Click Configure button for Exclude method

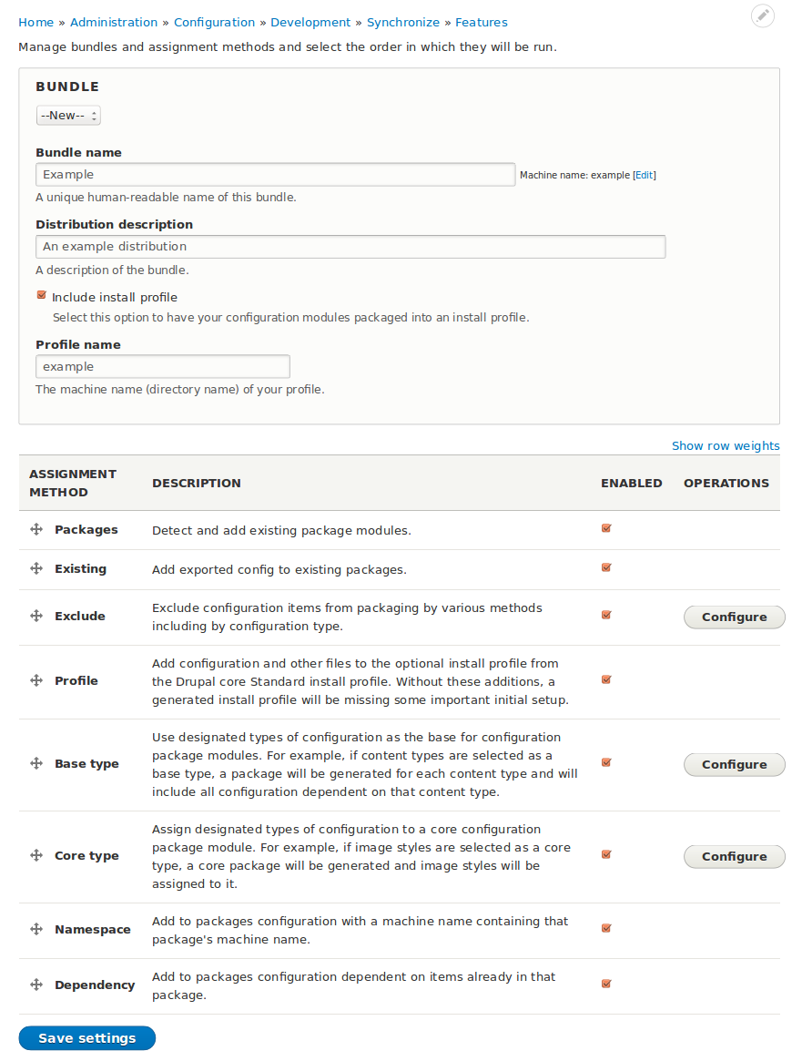coord(734,617)
